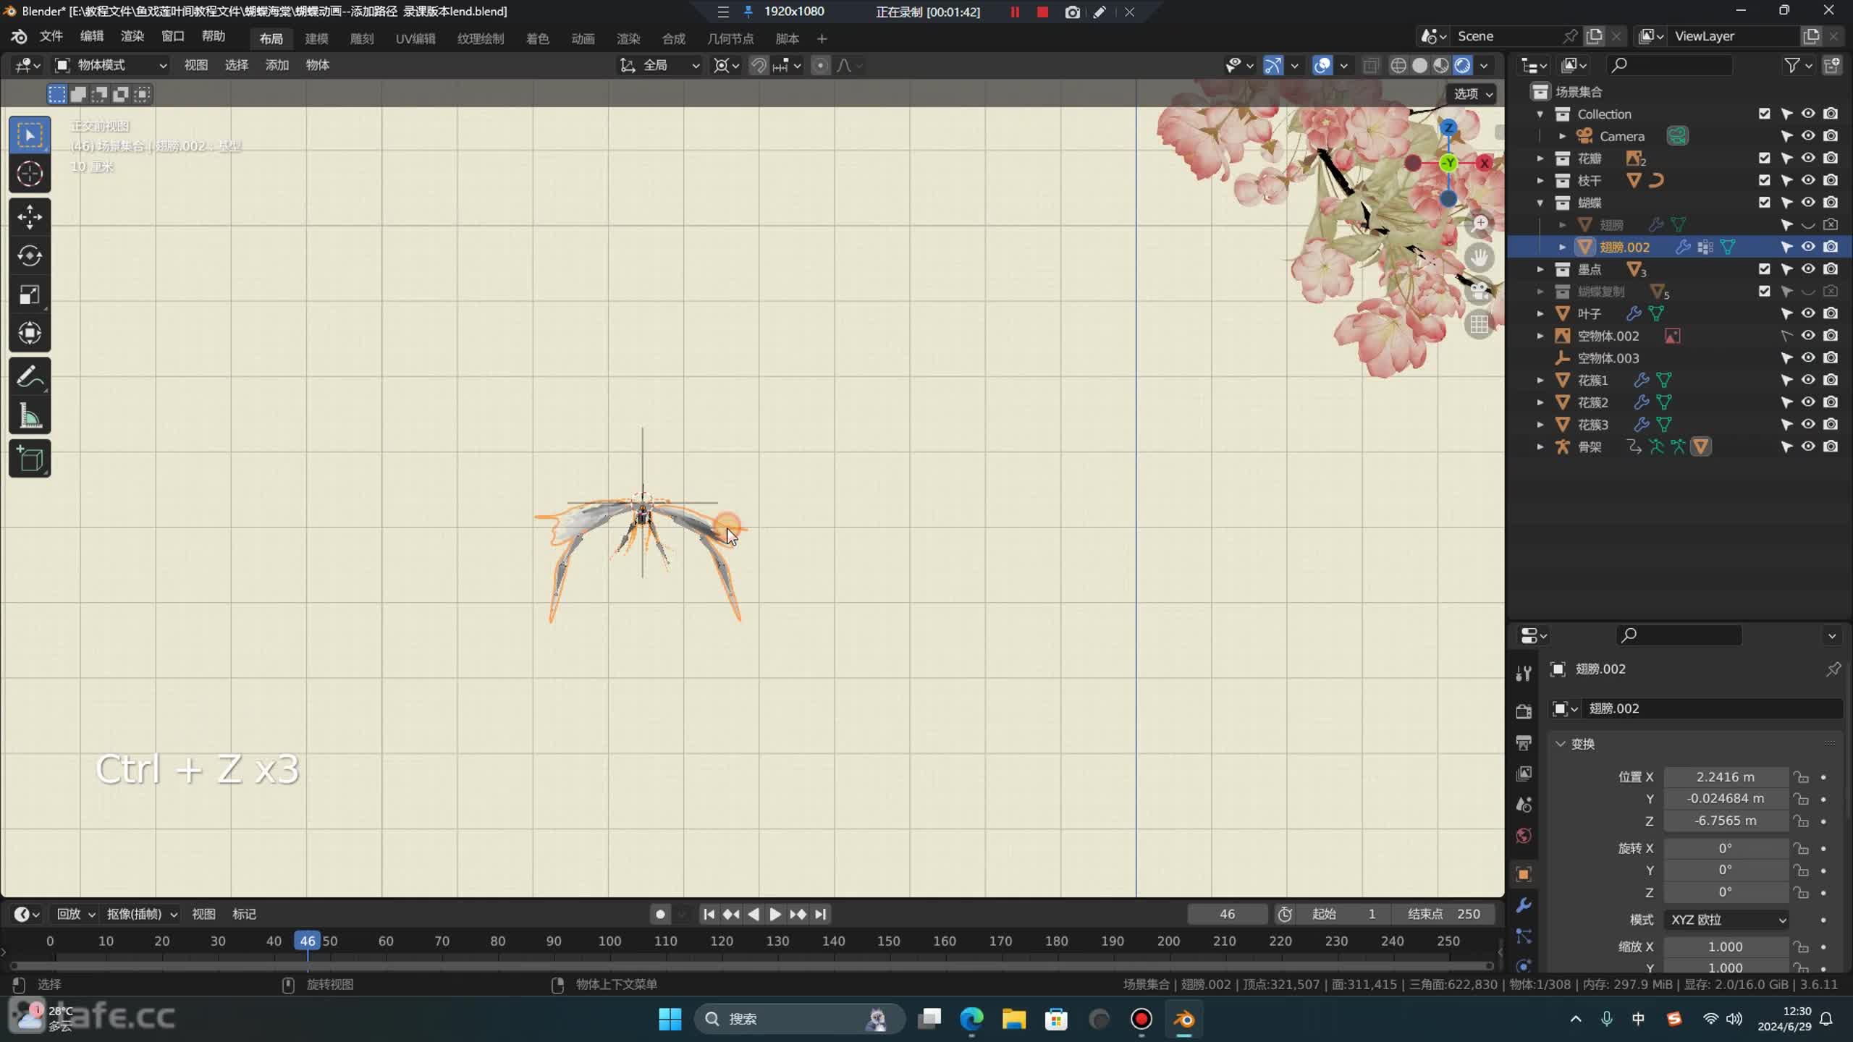
Task: Open the 物体模式 mode dropdown
Action: pyautogui.click(x=112, y=66)
